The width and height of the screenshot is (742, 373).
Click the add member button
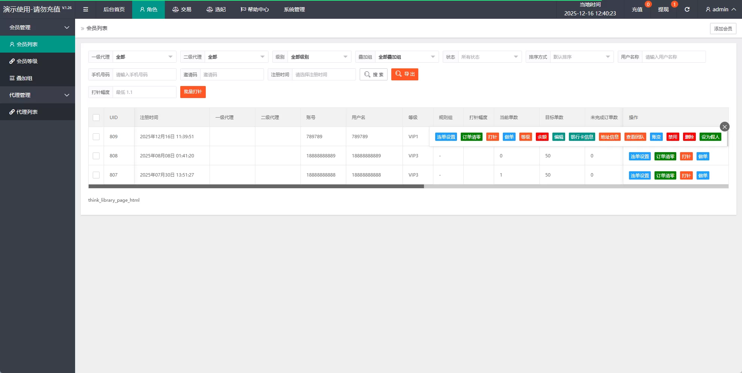[722, 29]
